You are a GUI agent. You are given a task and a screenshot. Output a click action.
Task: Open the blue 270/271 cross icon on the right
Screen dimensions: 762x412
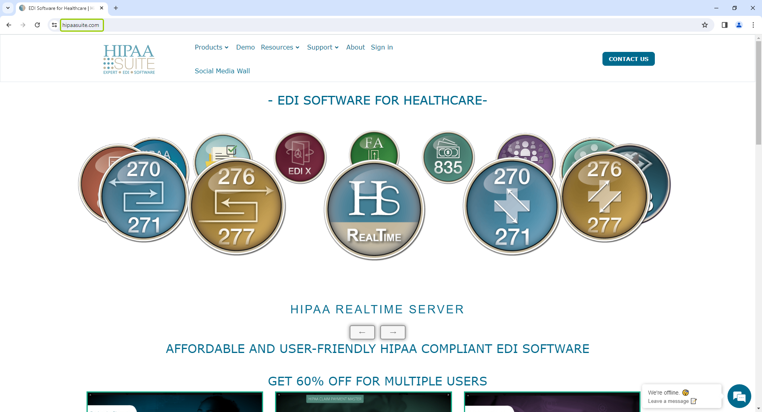(512, 206)
